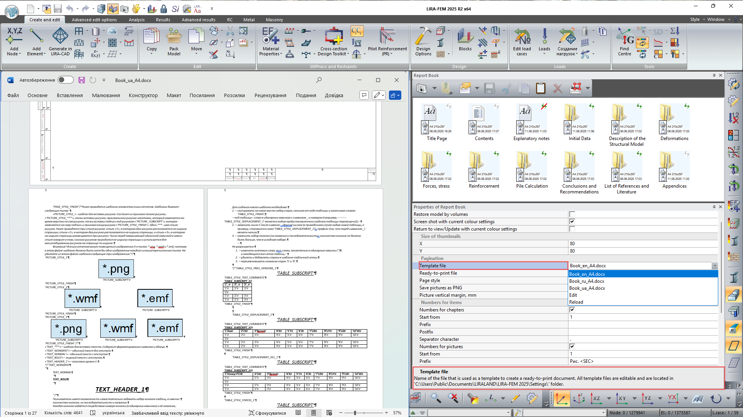Expand the Cross-section Design Toolkit dropdown
The image size is (743, 417).
click(x=348, y=54)
